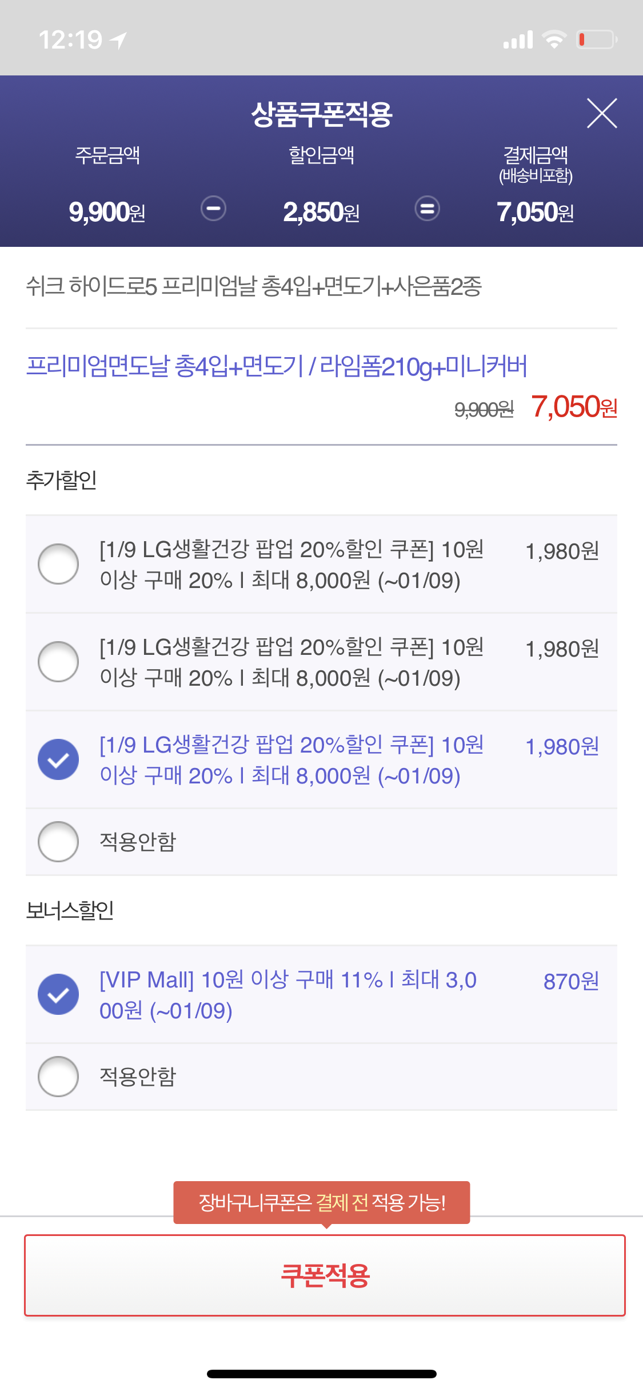Viewport: 643px width, 1392px height.
Task: Tap the 장바구니쿠폰 tooltip banner
Action: [x=321, y=1202]
